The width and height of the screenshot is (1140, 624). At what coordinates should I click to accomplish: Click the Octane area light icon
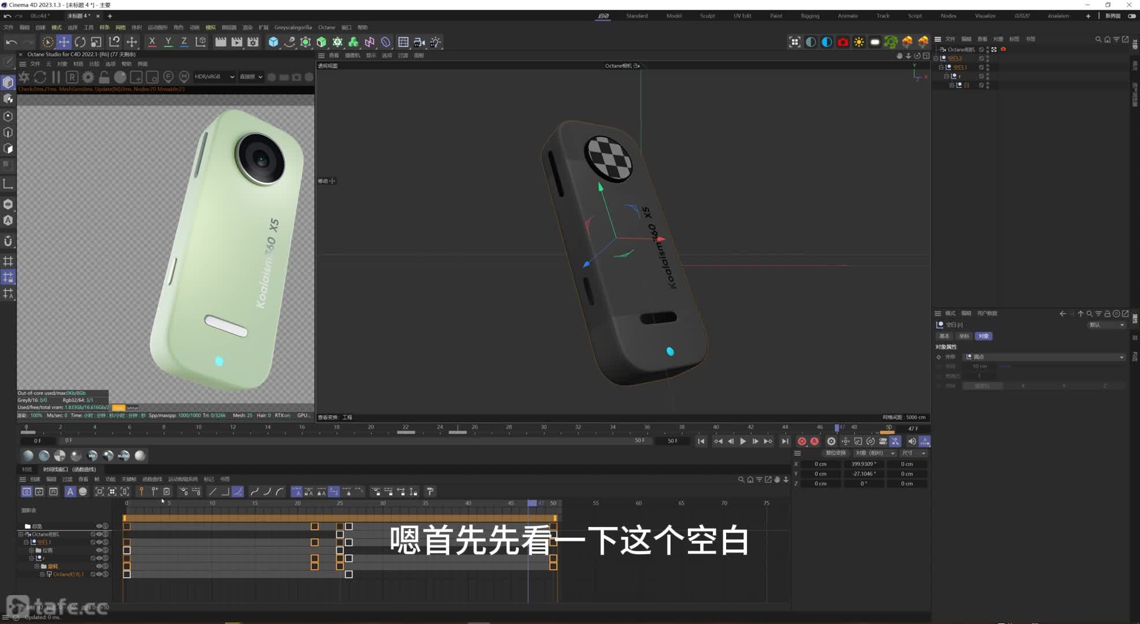pyautogui.click(x=875, y=42)
